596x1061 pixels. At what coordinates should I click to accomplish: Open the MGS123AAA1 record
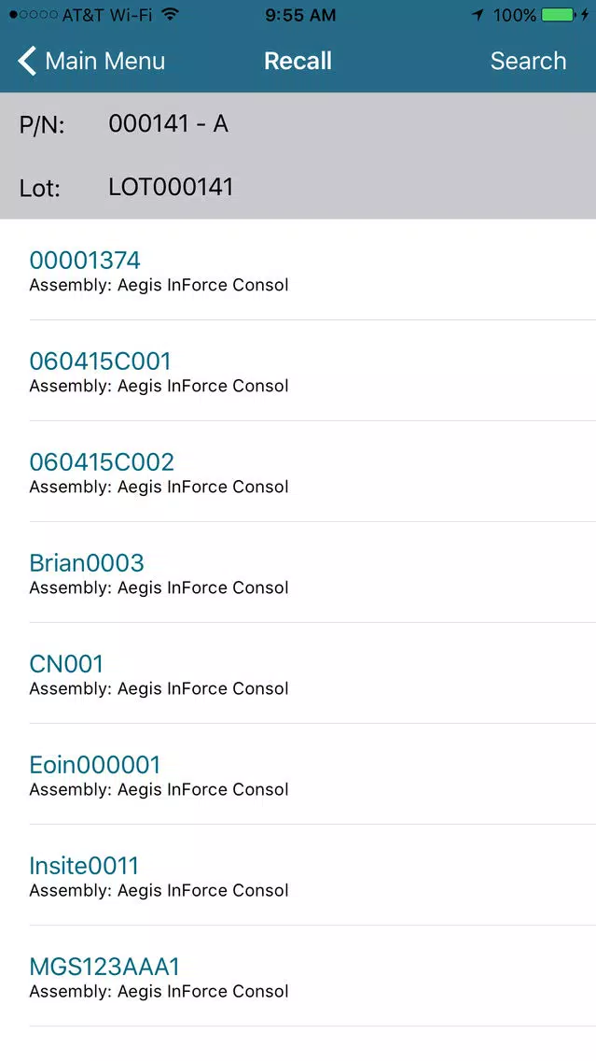point(298,975)
